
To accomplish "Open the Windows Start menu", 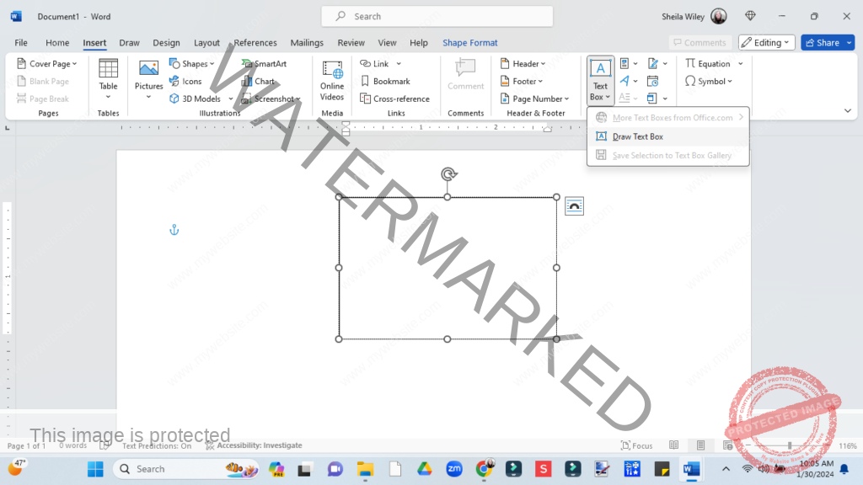I will click(x=95, y=469).
